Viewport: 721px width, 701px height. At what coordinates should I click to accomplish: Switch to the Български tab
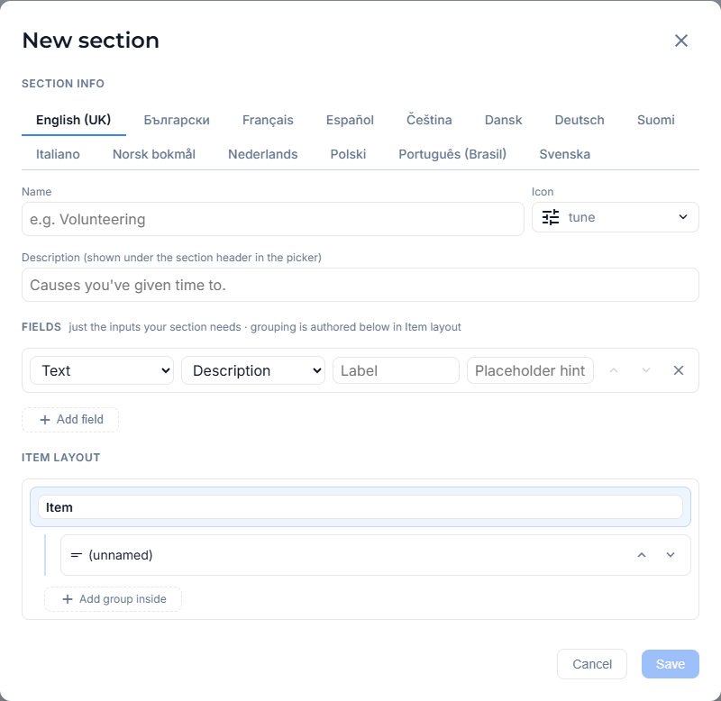[177, 120]
